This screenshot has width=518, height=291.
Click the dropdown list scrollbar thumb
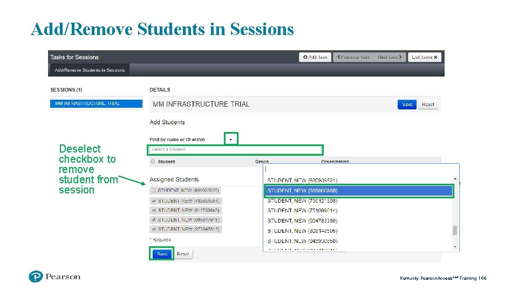(x=455, y=230)
